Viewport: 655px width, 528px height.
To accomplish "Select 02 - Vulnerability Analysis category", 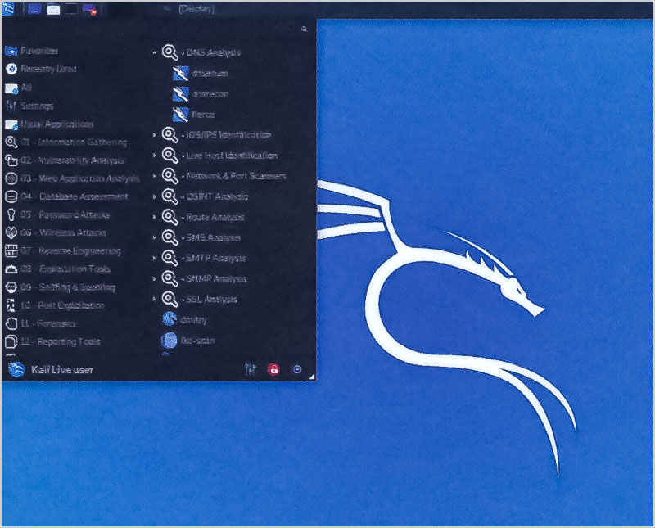I will coord(65,160).
